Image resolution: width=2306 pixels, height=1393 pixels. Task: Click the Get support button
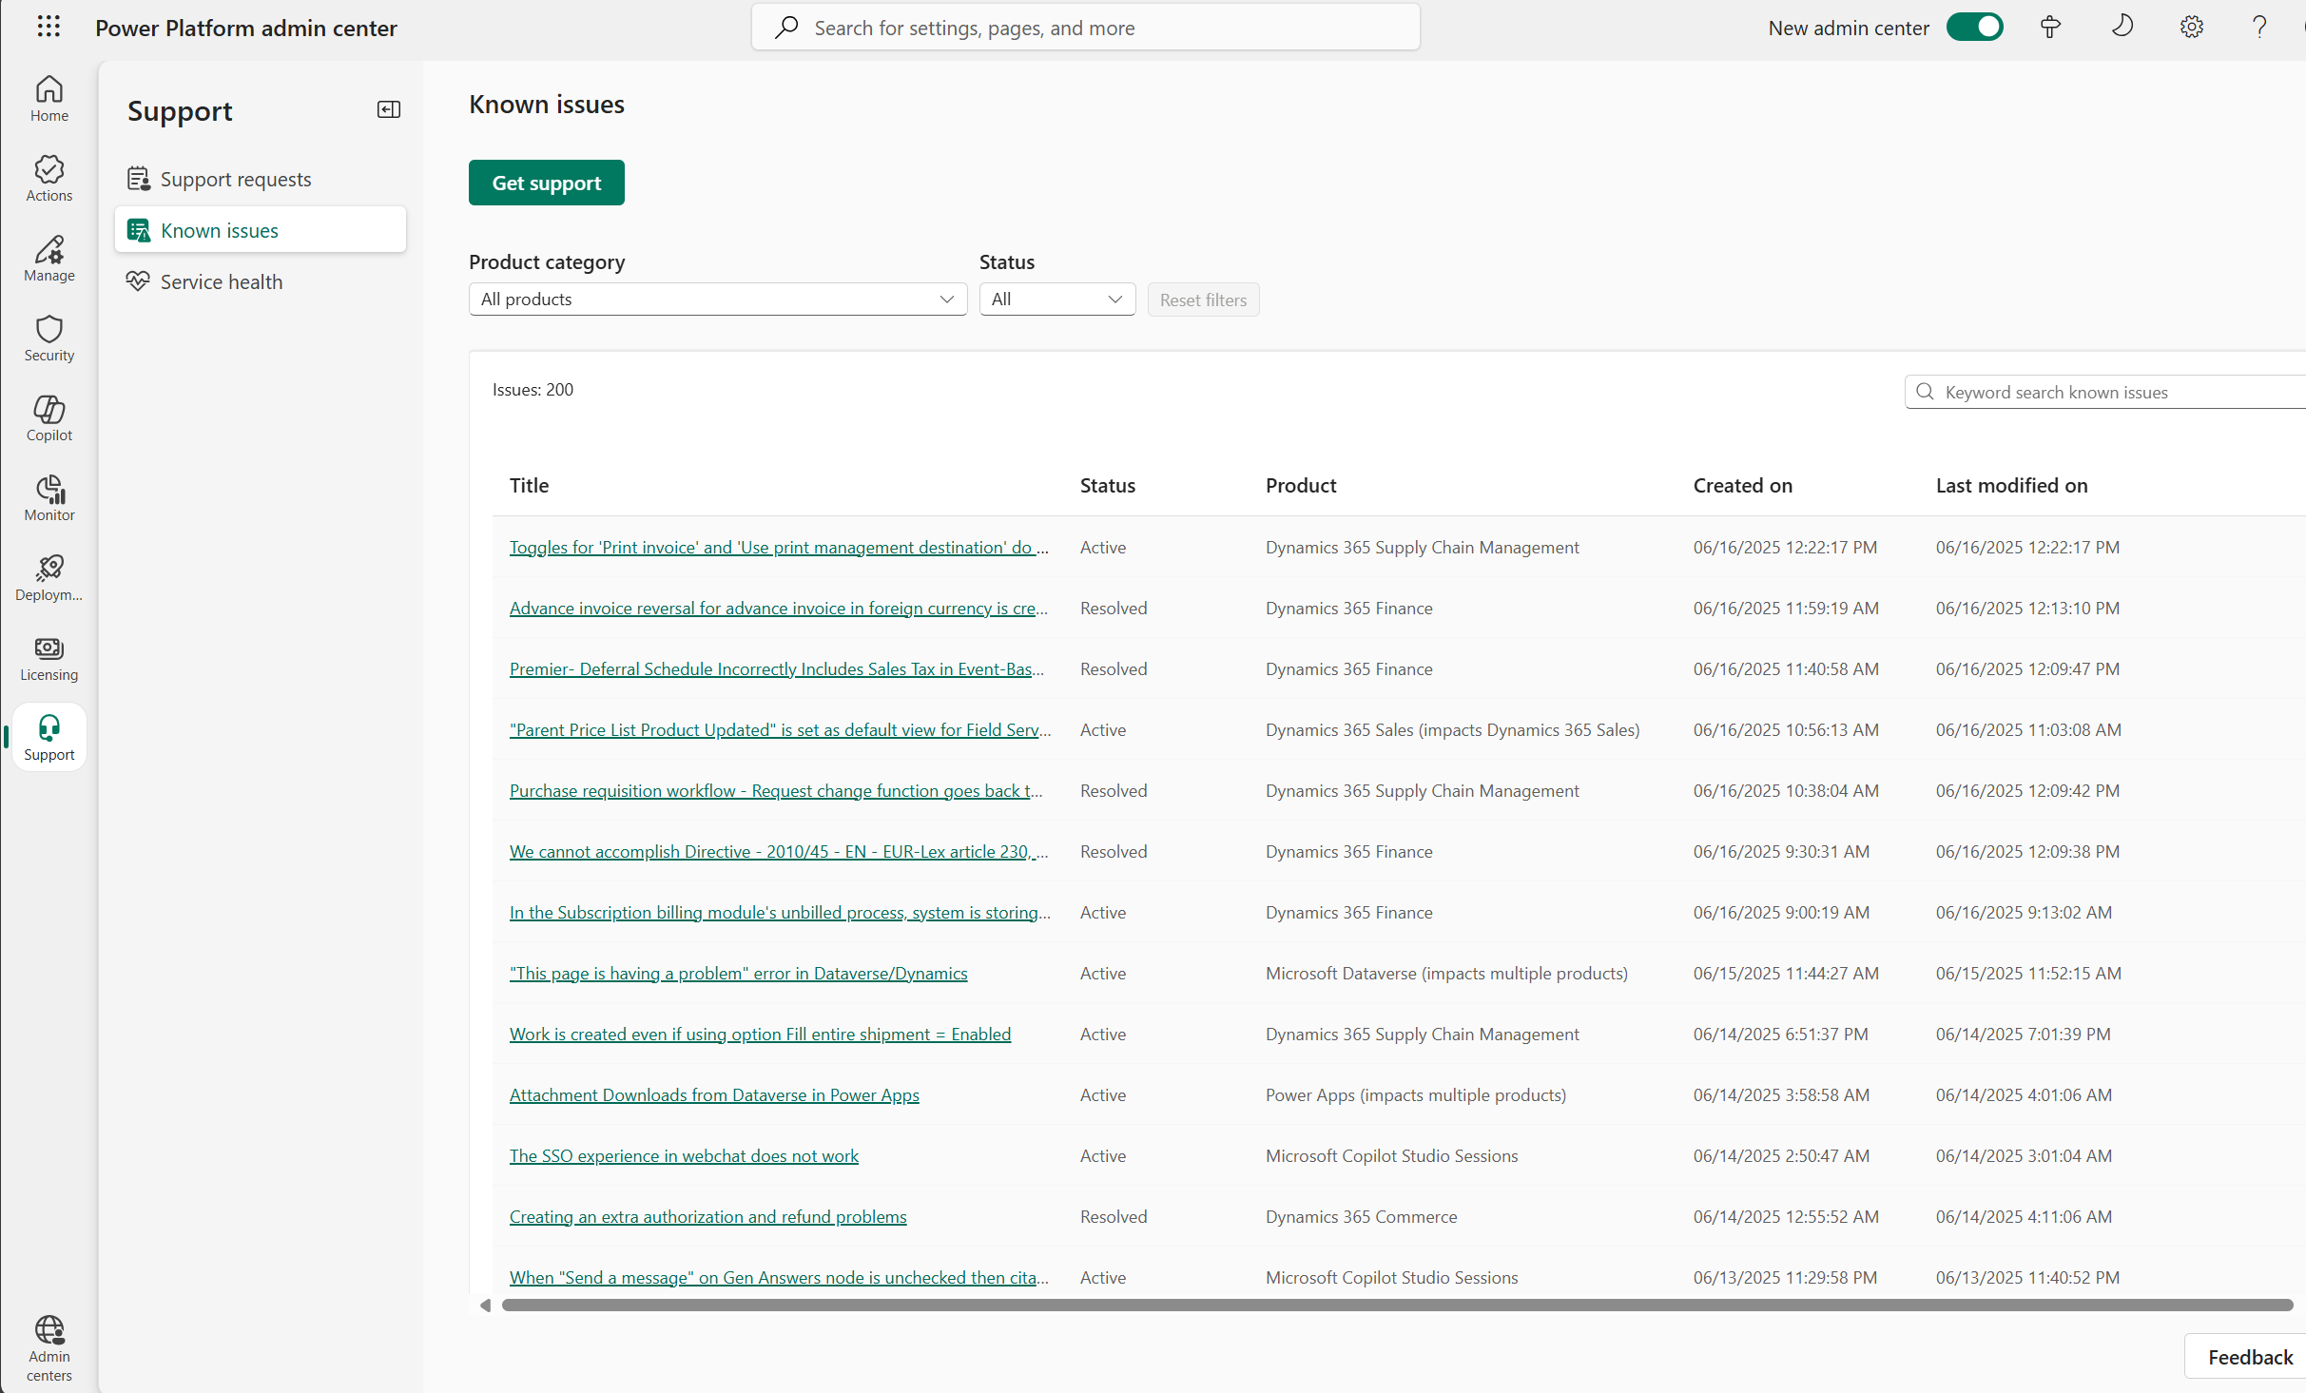coord(546,182)
